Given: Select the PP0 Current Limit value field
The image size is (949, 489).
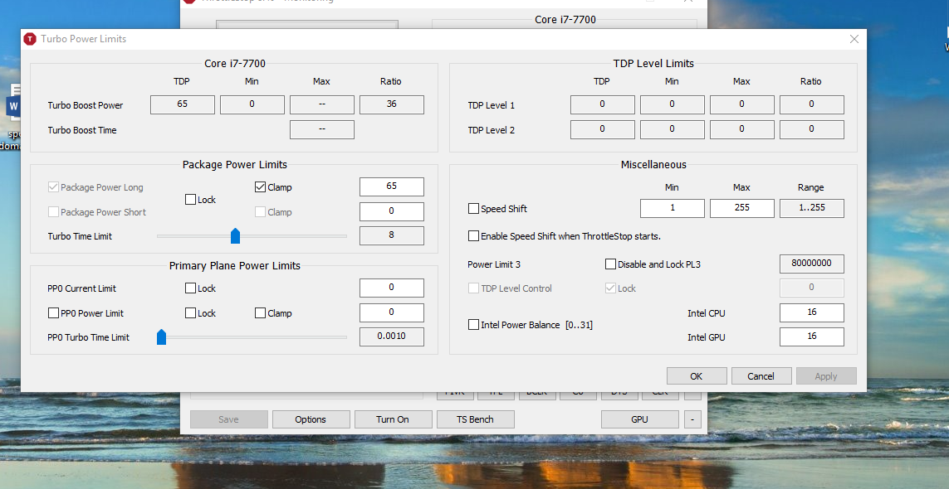Looking at the screenshot, I should [x=392, y=288].
